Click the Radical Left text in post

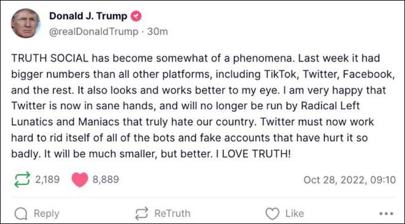coord(330,106)
